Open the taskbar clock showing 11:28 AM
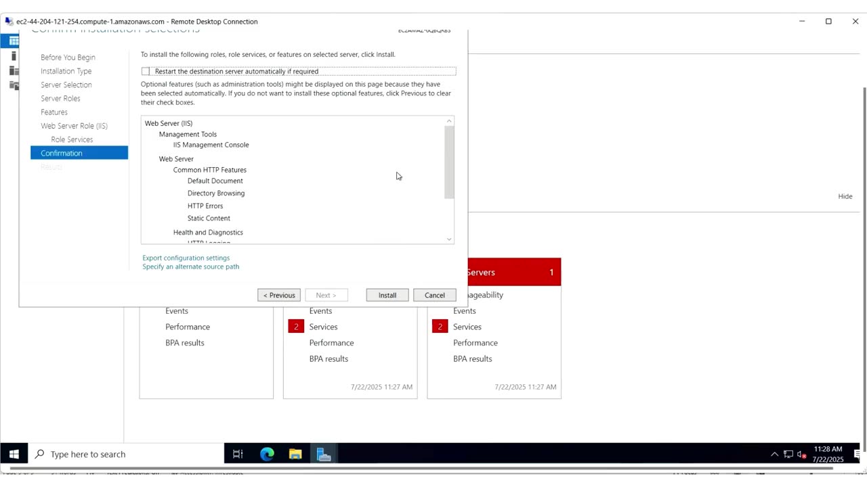Screen dimensions: 867x487 [828, 455]
